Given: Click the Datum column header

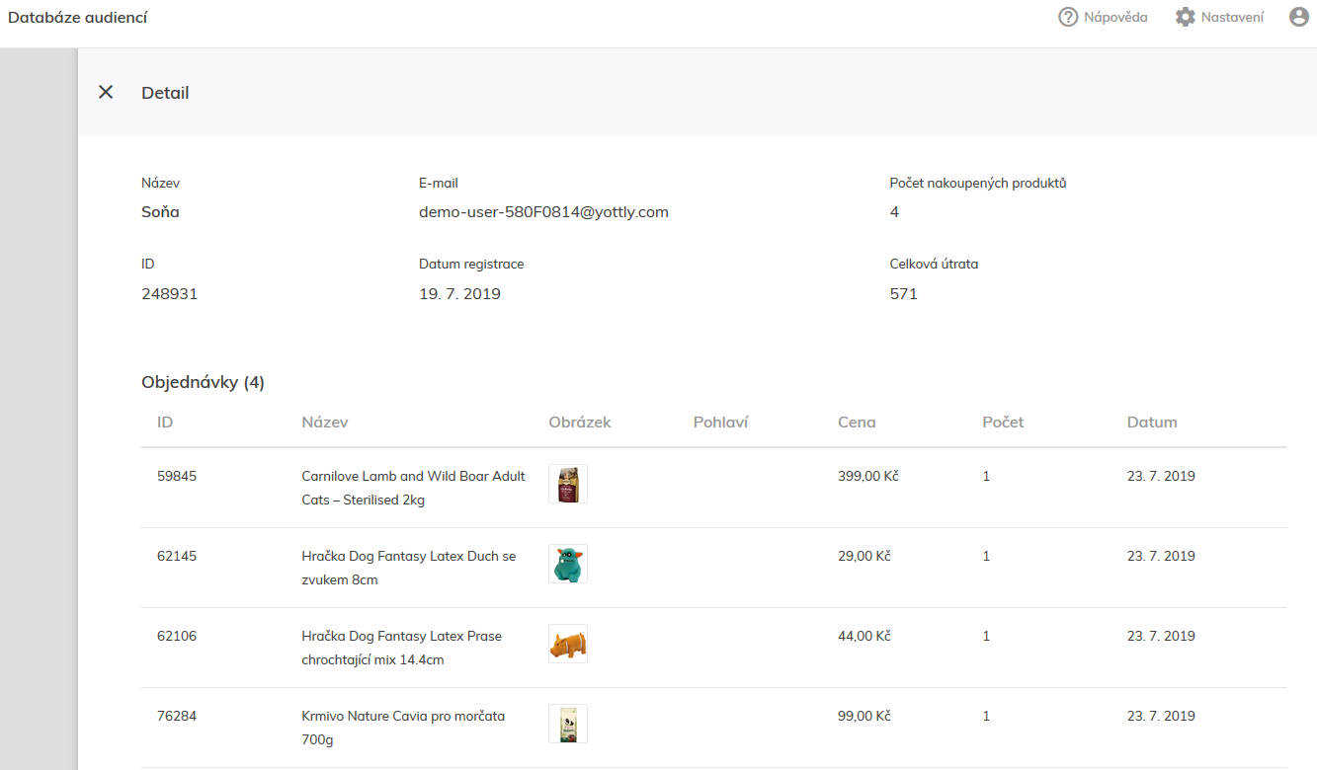Looking at the screenshot, I should click(x=1152, y=422).
